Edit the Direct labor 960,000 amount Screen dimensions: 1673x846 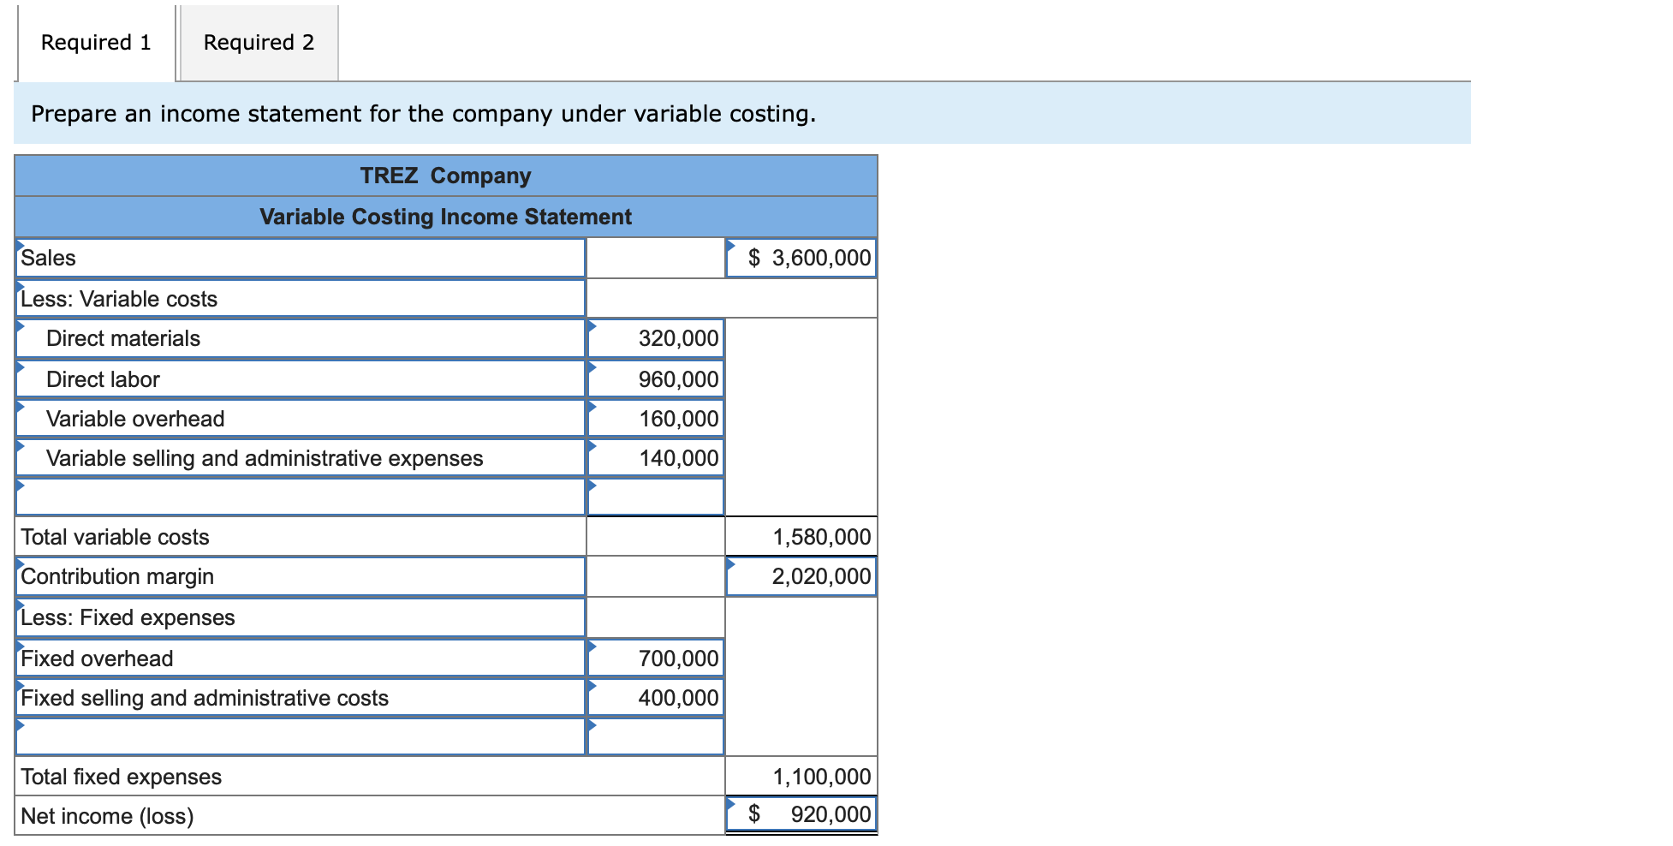(x=656, y=378)
